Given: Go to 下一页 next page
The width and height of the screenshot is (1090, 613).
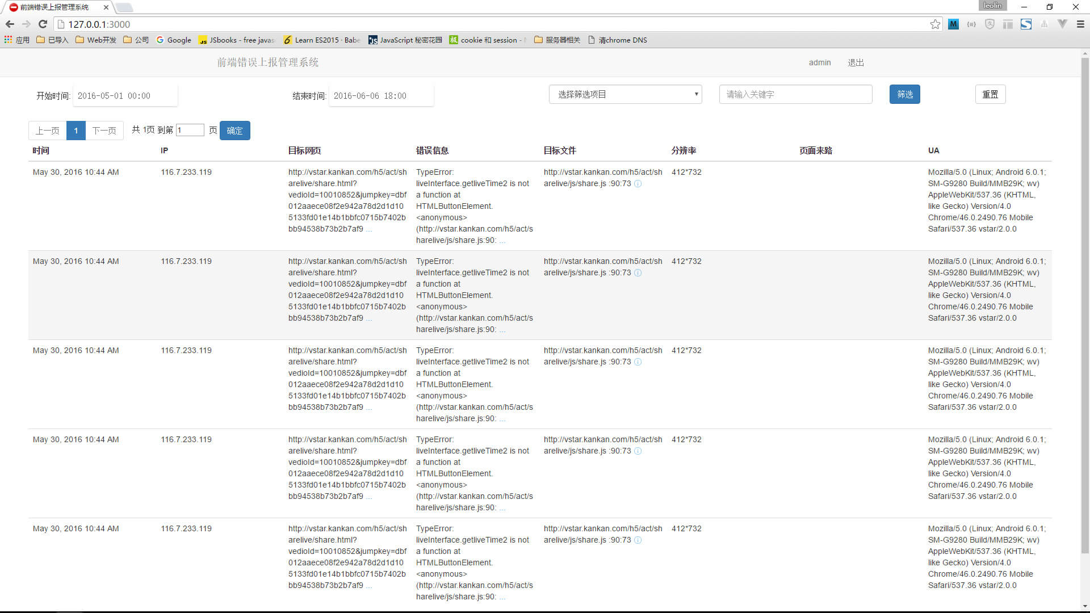Looking at the screenshot, I should [x=104, y=131].
